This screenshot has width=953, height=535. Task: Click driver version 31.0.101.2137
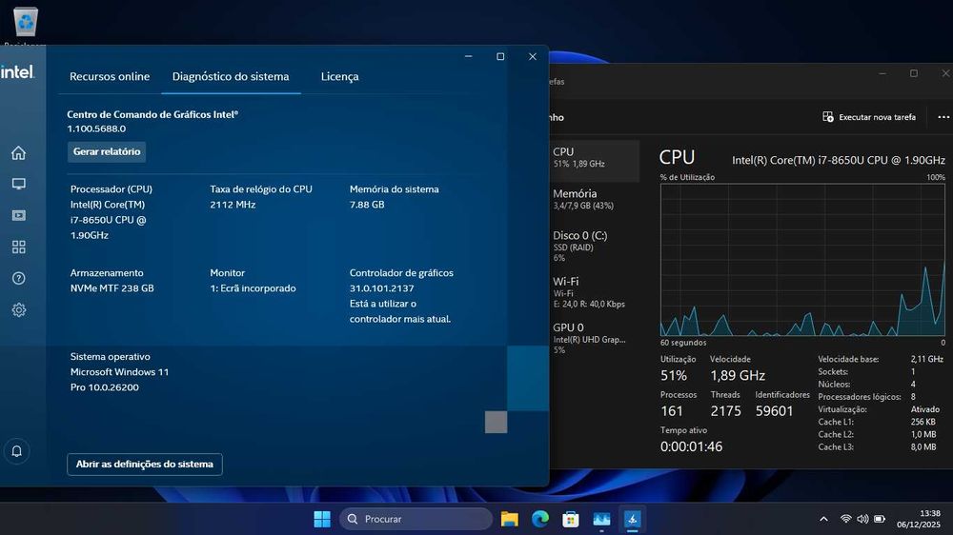tap(382, 288)
